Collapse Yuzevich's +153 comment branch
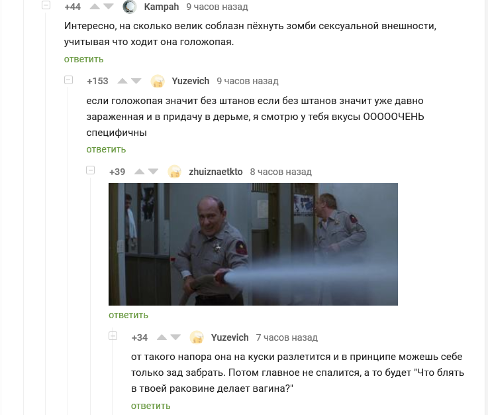The image size is (488, 415). [68, 80]
